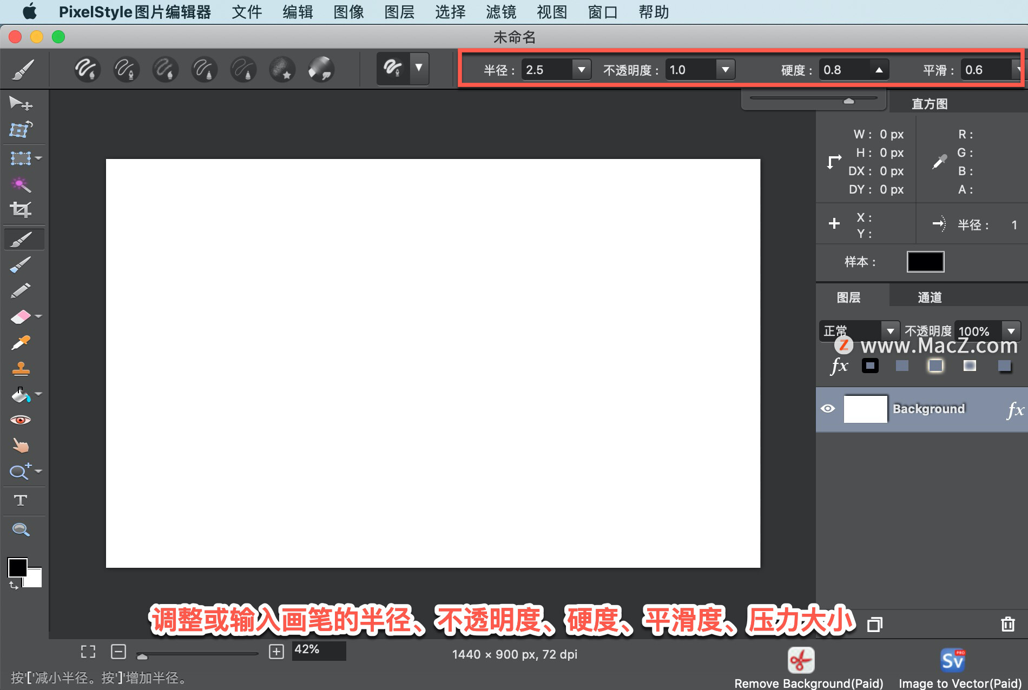The height and width of the screenshot is (690, 1028).
Task: Select the Clone Stamp tool
Action: [21, 368]
